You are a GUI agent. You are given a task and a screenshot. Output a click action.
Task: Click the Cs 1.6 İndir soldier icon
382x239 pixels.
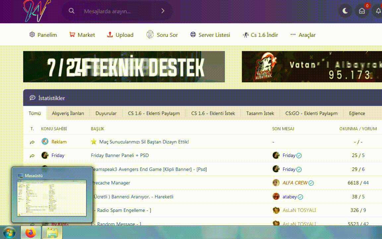point(246,35)
